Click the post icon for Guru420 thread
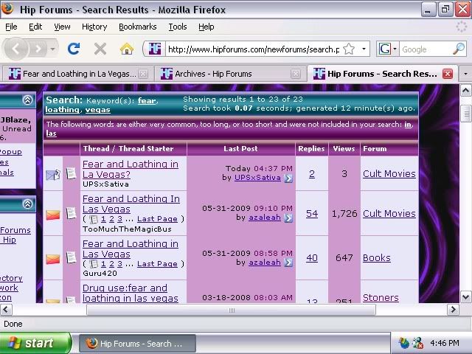Image resolution: width=472 pixels, height=354 pixels. point(72,257)
